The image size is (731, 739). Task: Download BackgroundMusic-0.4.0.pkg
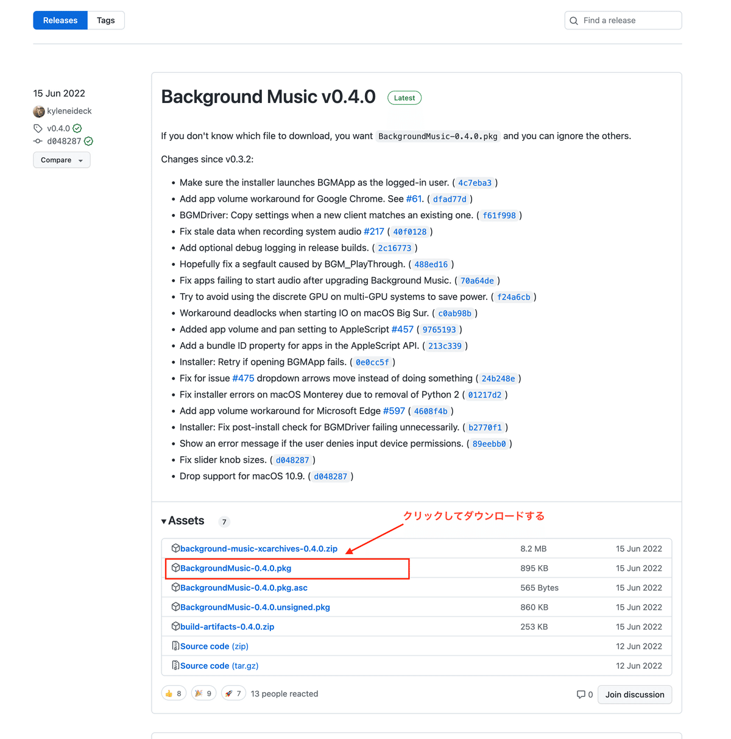coord(236,568)
